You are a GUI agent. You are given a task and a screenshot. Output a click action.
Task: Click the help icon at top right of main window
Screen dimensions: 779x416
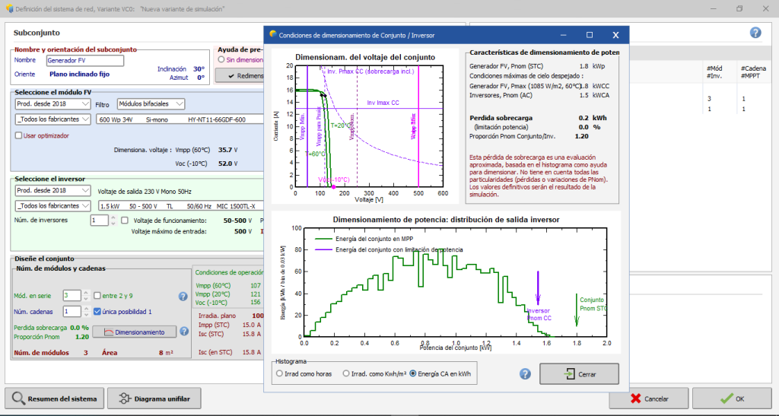(x=755, y=33)
